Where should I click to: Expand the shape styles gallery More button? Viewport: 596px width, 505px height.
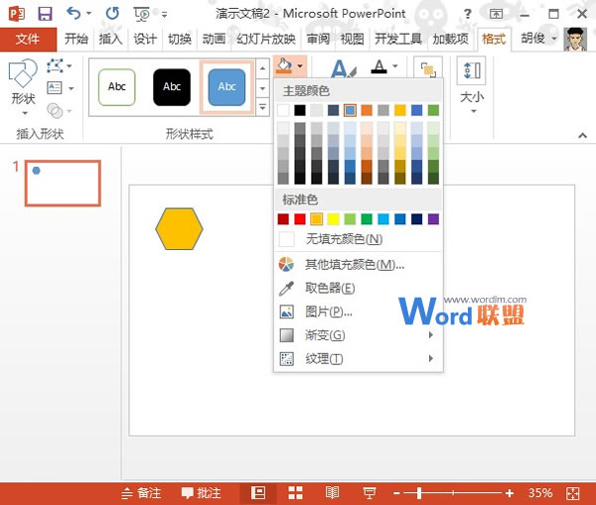262,108
